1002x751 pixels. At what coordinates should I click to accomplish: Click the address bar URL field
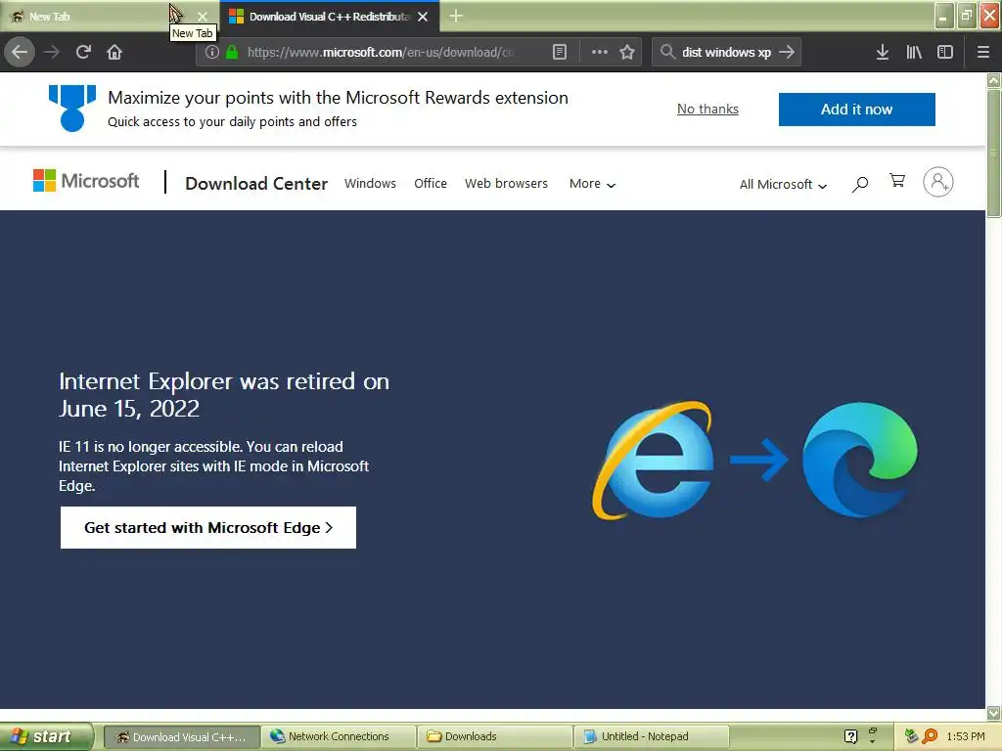[x=380, y=53]
